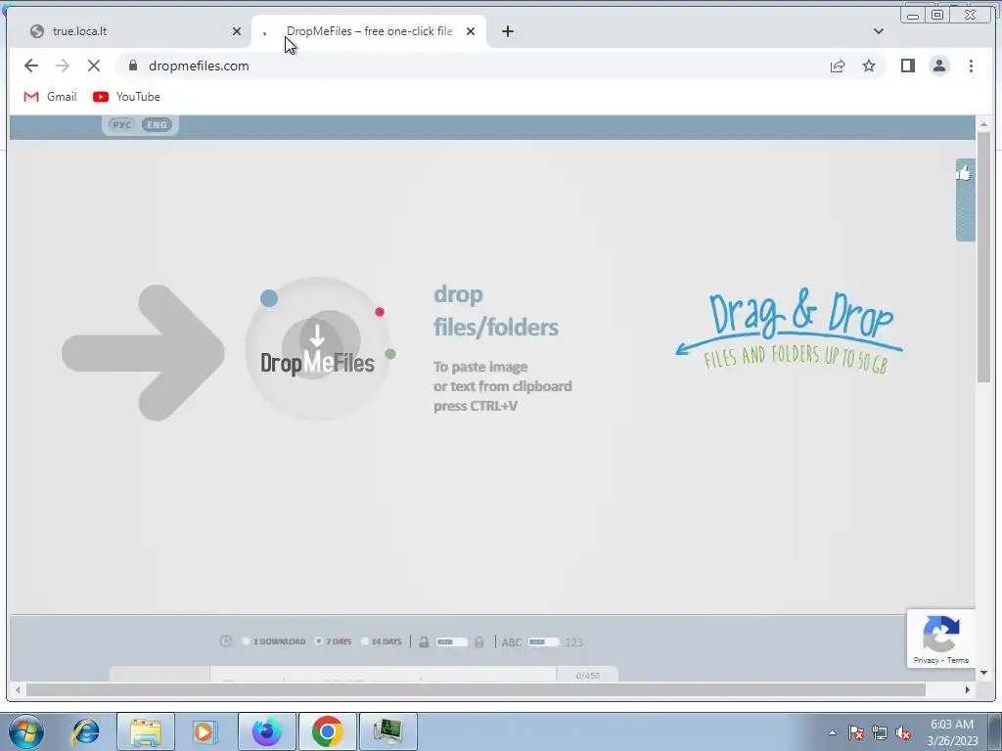Switch to the true.loca.lt tab
This screenshot has width=1002, height=751.
(128, 31)
